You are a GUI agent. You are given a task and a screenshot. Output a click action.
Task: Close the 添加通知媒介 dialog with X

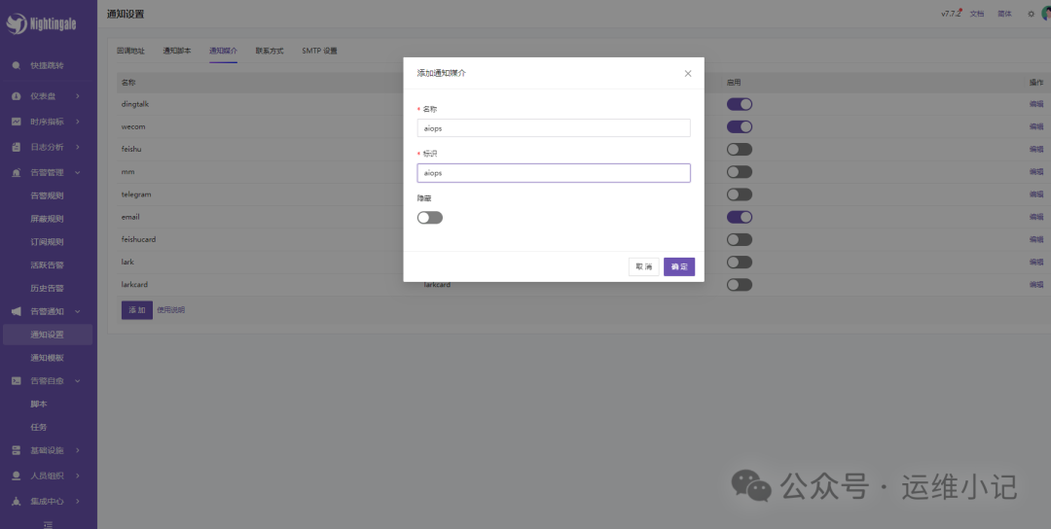(688, 73)
